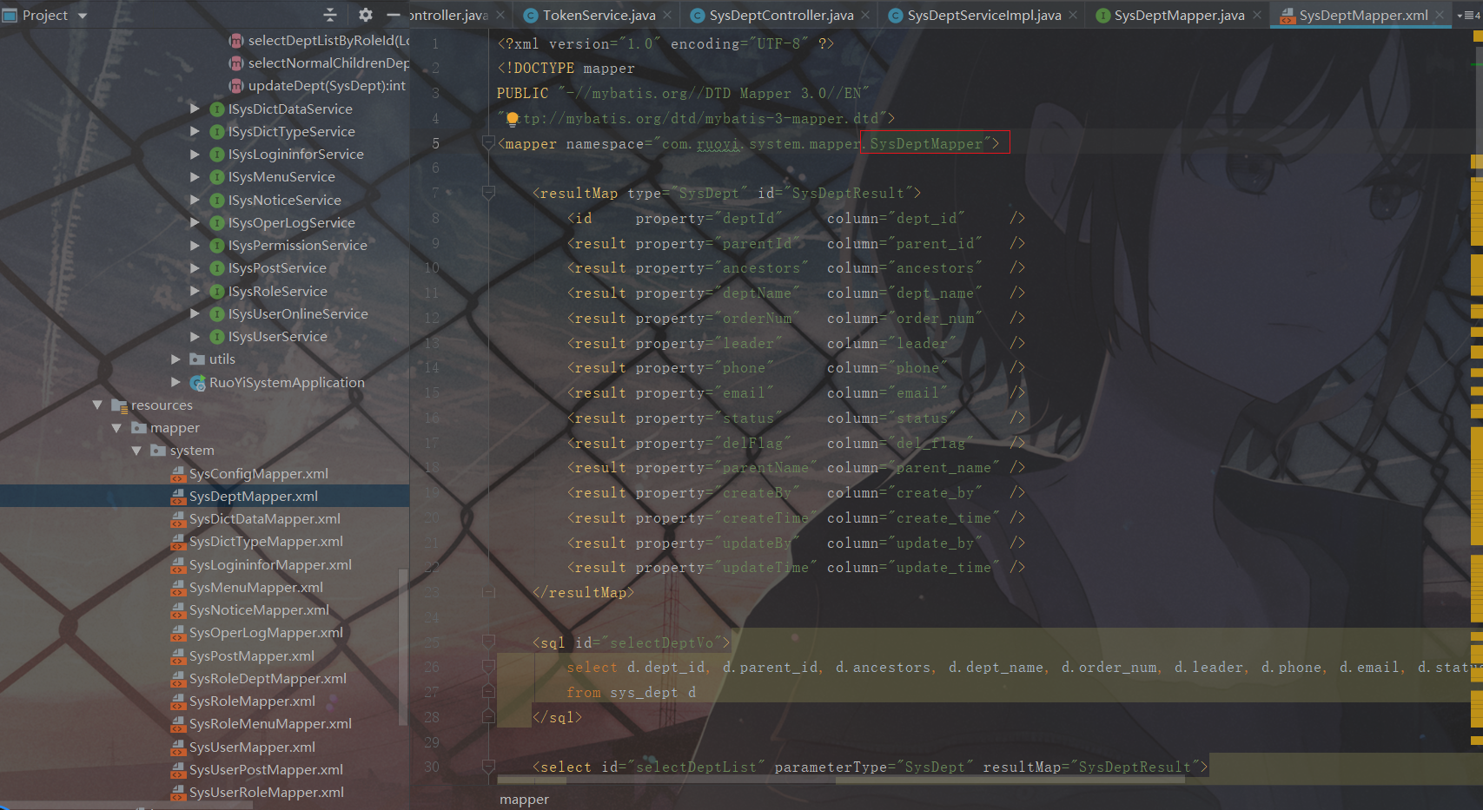
Task: Select updateDept(SysDept):int method
Action: (327, 85)
